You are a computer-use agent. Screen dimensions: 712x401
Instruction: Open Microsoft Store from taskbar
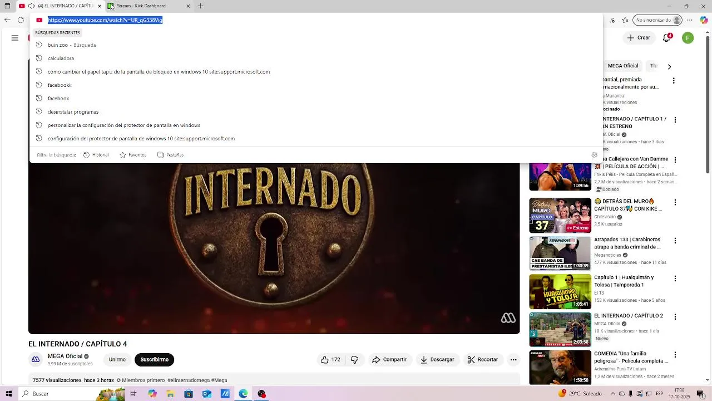pos(189,394)
